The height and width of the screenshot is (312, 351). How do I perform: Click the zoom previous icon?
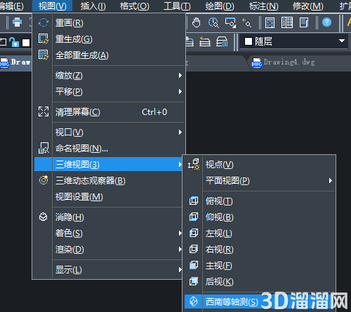point(246,22)
